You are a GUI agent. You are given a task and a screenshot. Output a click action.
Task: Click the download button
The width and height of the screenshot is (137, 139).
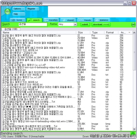coord(101,24)
